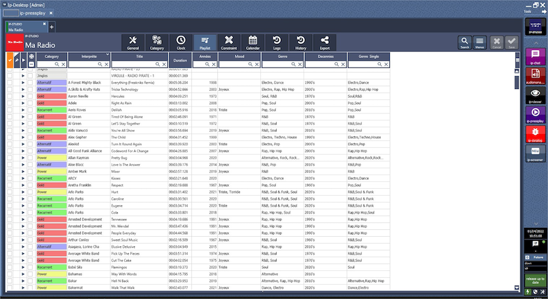The image size is (548, 299).
Task: Click the Search button
Action: [464, 42]
